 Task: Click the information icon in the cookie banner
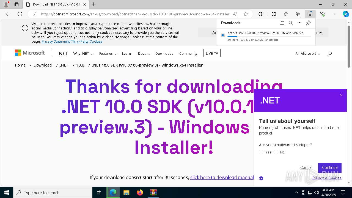(x=25, y=28)
